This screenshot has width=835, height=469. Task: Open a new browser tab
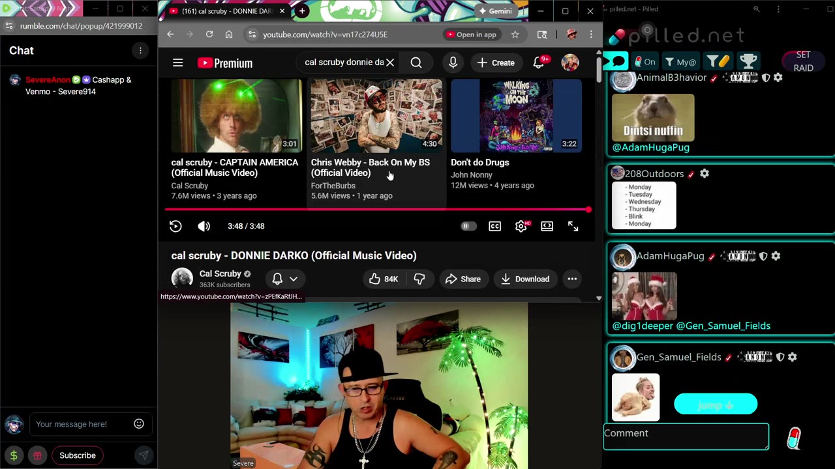pos(302,11)
